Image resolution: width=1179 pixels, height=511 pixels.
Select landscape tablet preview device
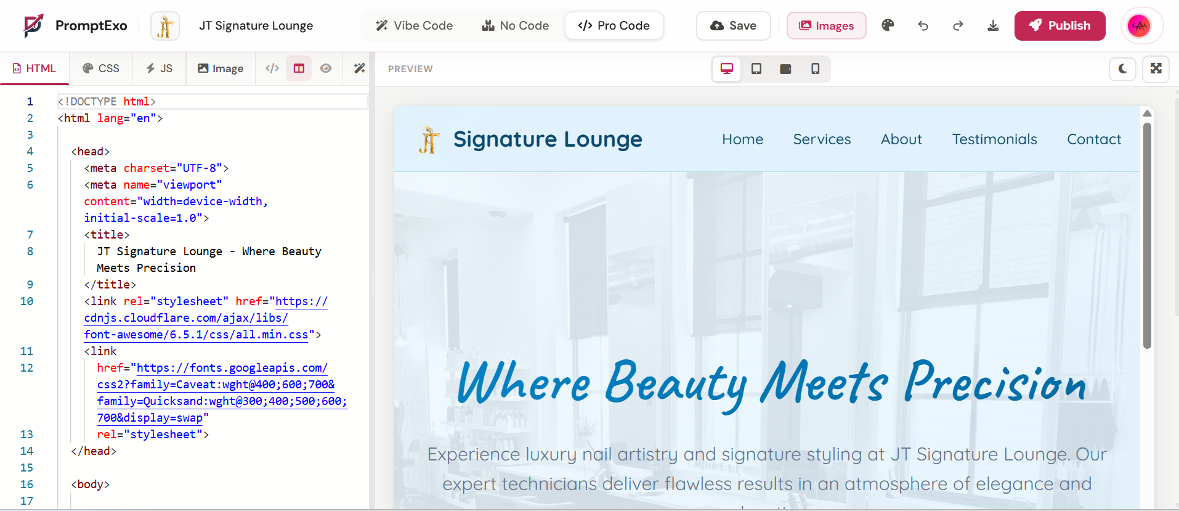(x=785, y=69)
